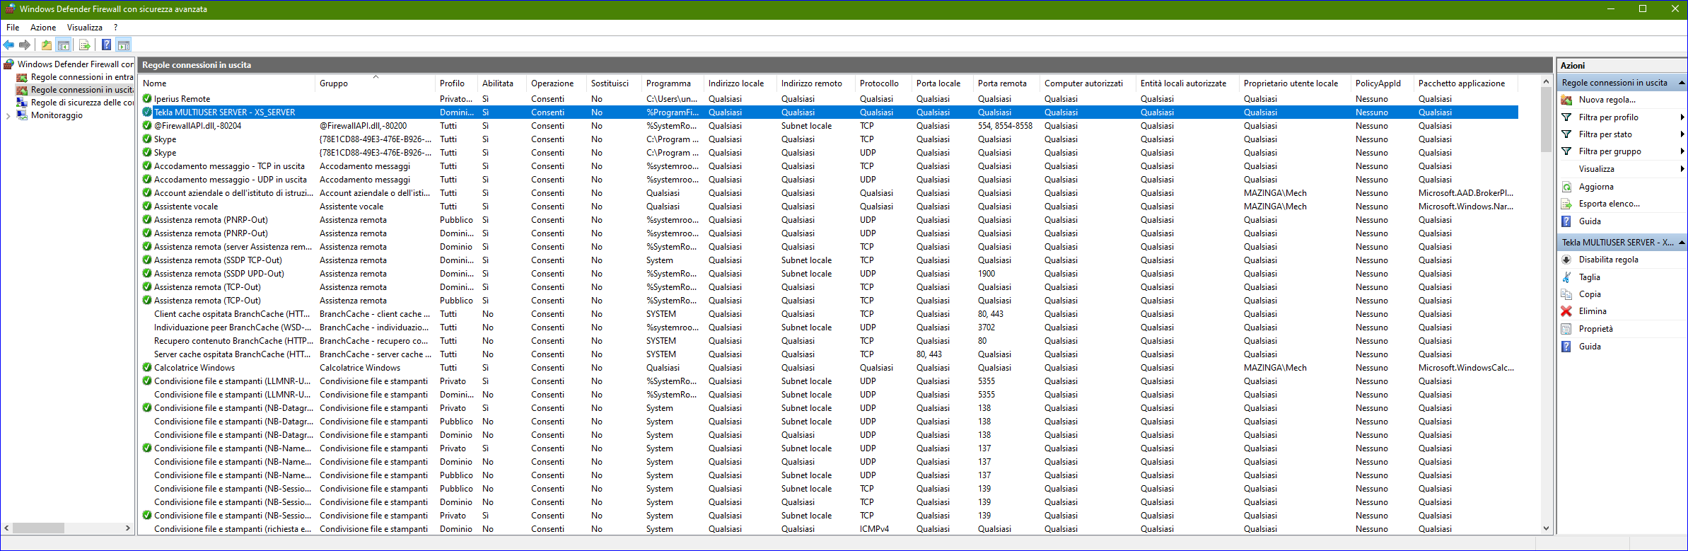Open the Filtra per profilo submenu
The width and height of the screenshot is (1688, 551).
pyautogui.click(x=1608, y=117)
